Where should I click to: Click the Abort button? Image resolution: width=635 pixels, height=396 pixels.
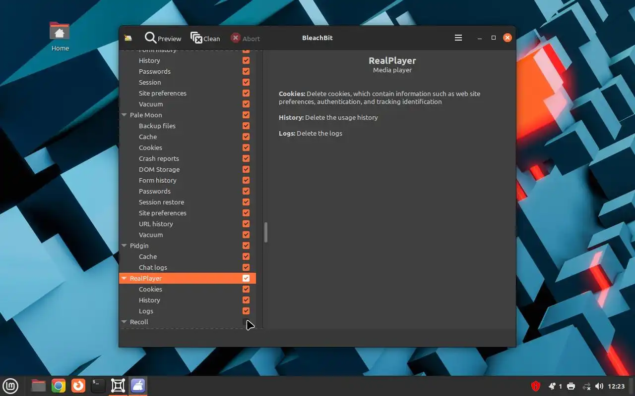(245, 38)
